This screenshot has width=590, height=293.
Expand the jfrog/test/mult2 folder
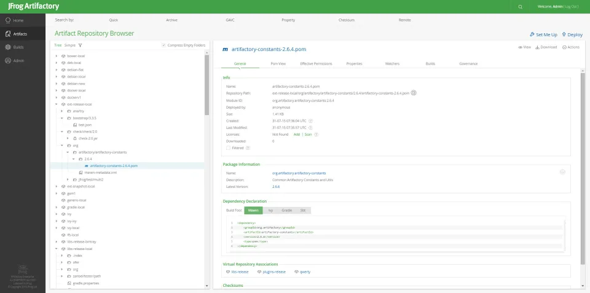[68, 180]
